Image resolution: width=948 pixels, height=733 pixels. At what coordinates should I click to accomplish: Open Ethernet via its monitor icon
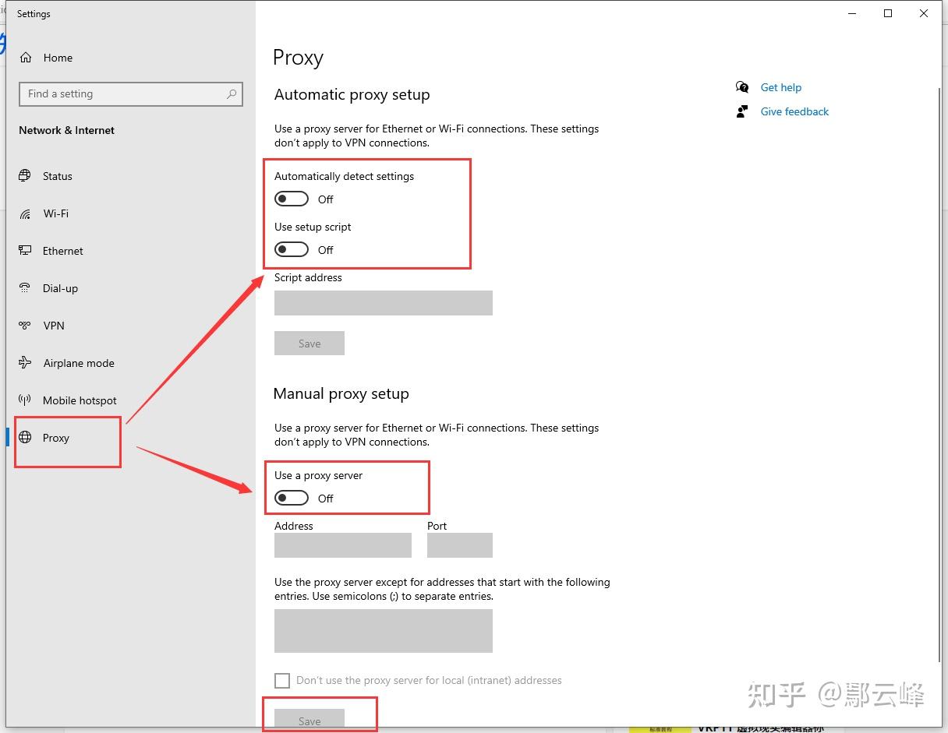pos(26,251)
